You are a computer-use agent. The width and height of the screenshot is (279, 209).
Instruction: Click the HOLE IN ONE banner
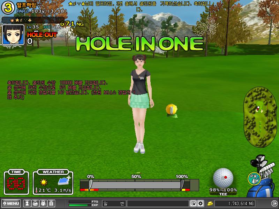click(x=139, y=44)
